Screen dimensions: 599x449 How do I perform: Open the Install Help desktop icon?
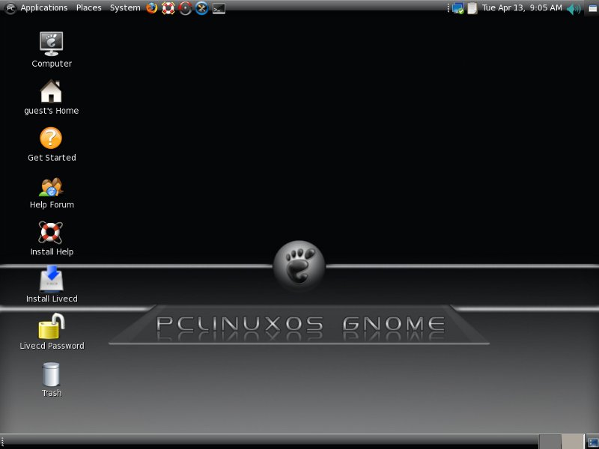click(x=52, y=239)
